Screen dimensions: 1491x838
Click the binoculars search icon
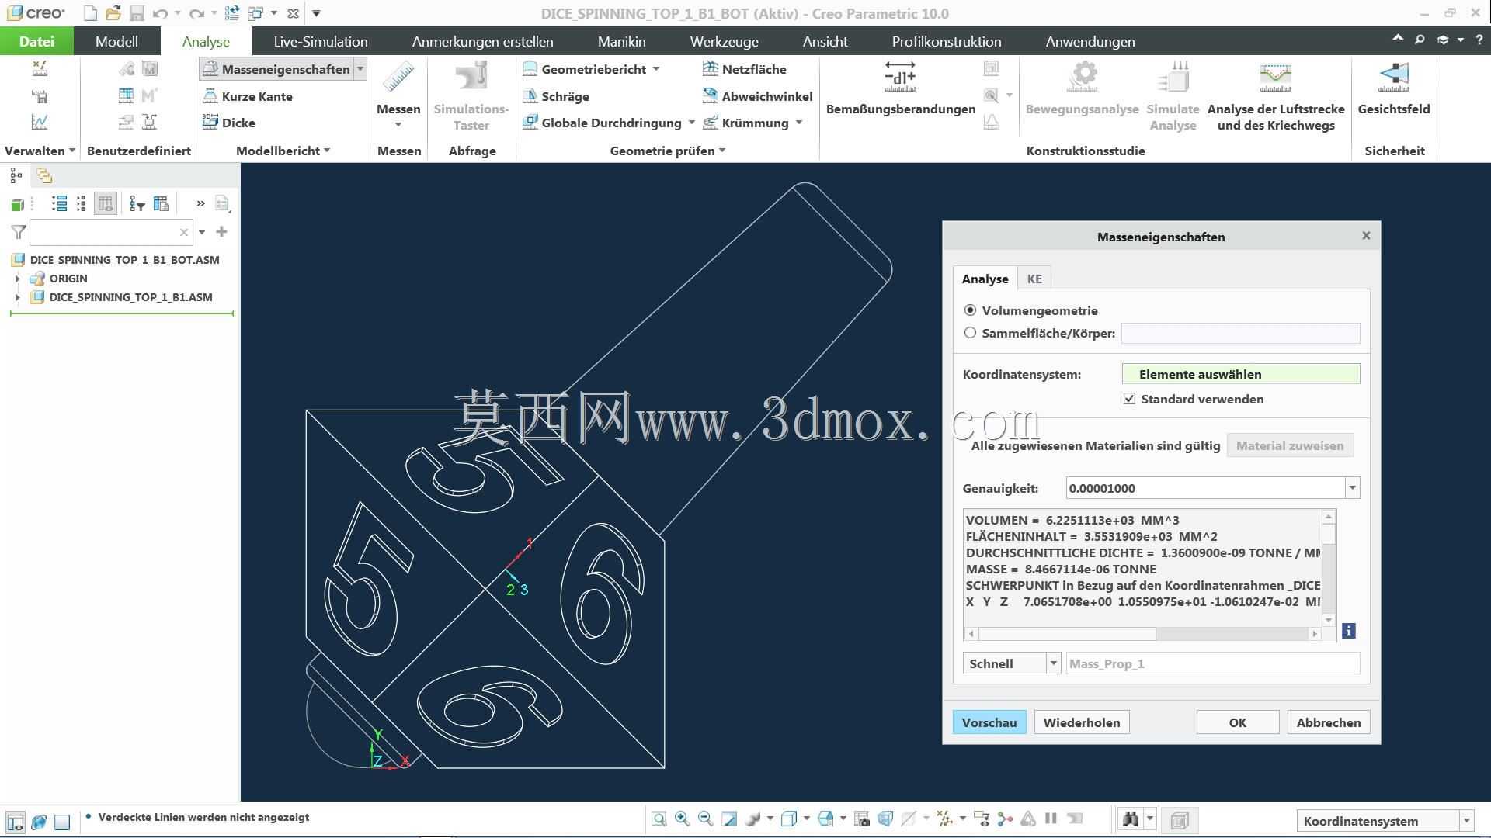pos(1131,819)
